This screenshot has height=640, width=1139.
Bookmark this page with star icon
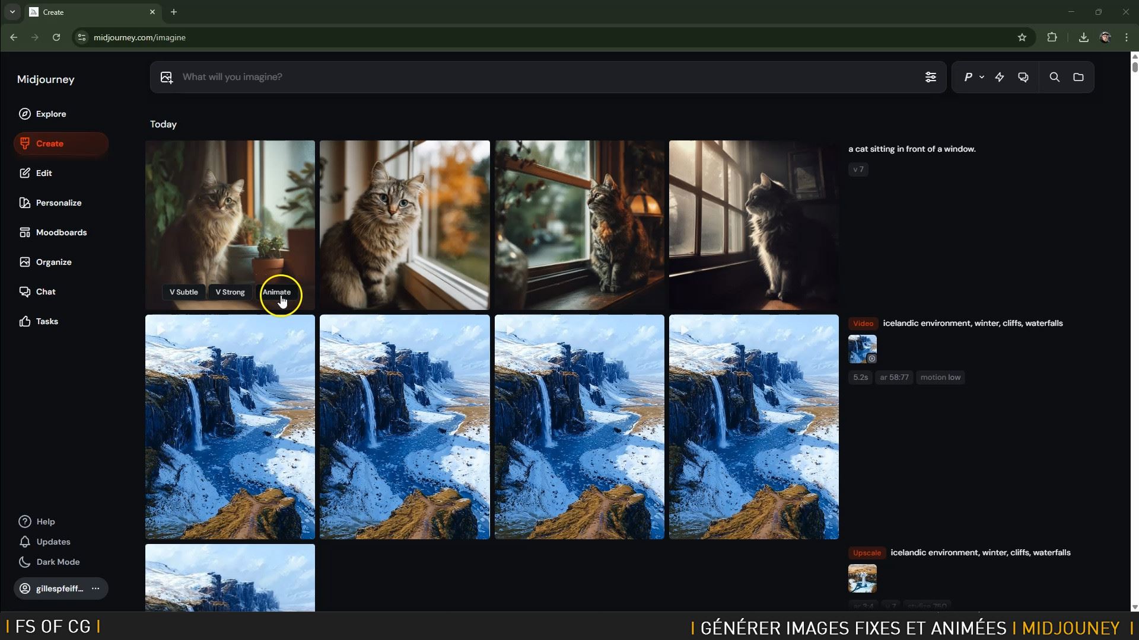(x=1022, y=37)
